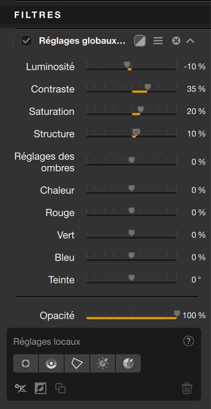The image size is (211, 409).
Task: Add a control point local adjustment
Action: pos(26,363)
